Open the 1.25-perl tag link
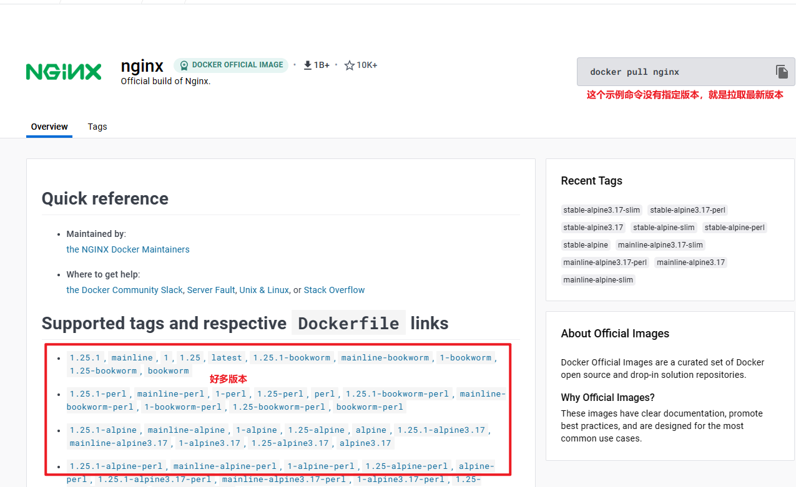 (280, 394)
